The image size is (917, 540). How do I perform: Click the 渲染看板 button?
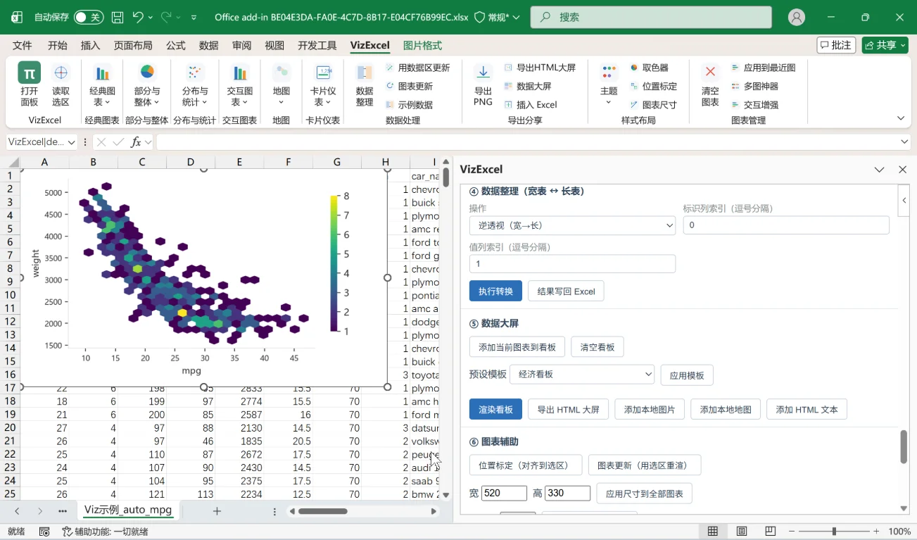click(495, 410)
